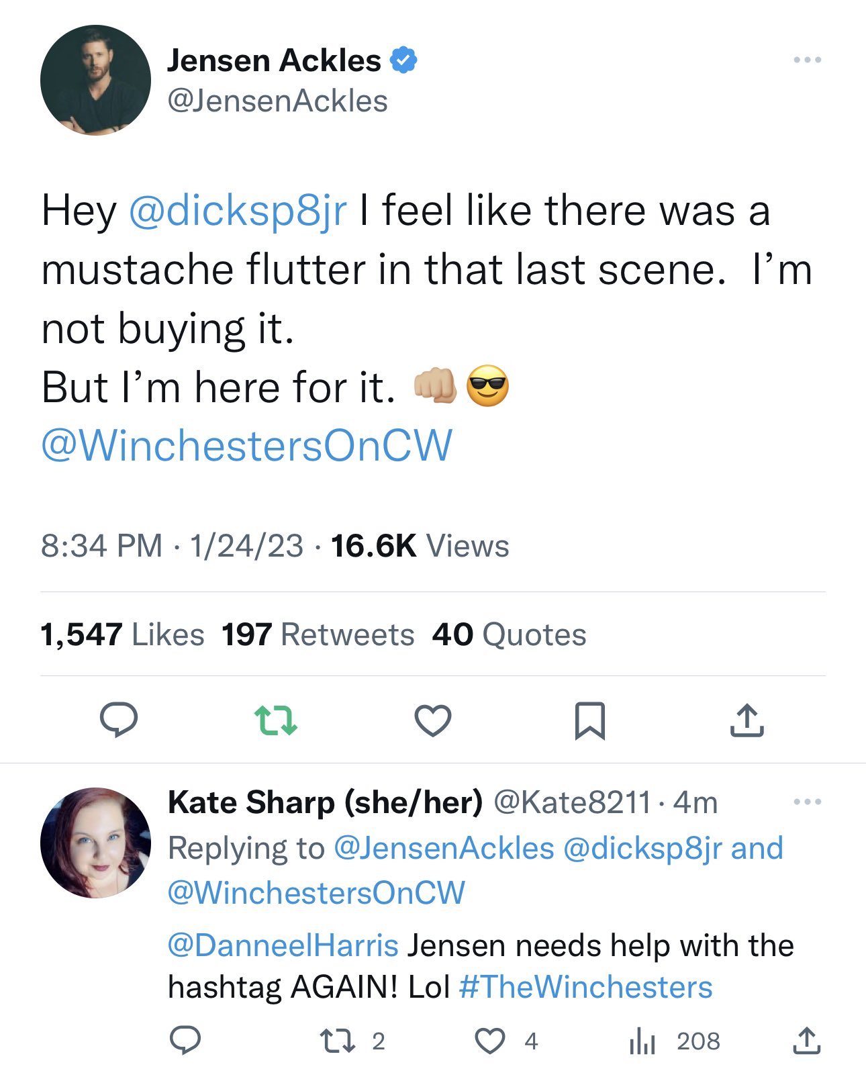The width and height of the screenshot is (866, 1083).
Task: Like Jensen Ackles' tweet
Action: pos(433,720)
